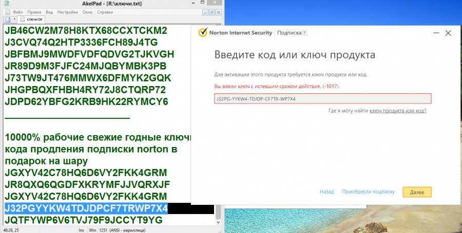Open the help question mark next to Подписка
Image resolution: width=462 pixels, height=233 pixels.
click(x=304, y=33)
